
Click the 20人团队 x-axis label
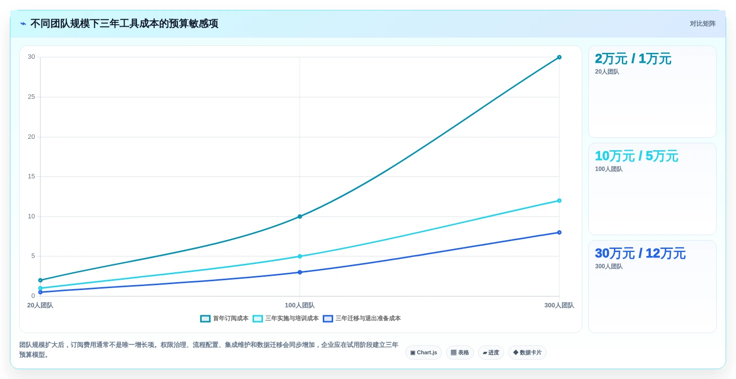(x=40, y=305)
